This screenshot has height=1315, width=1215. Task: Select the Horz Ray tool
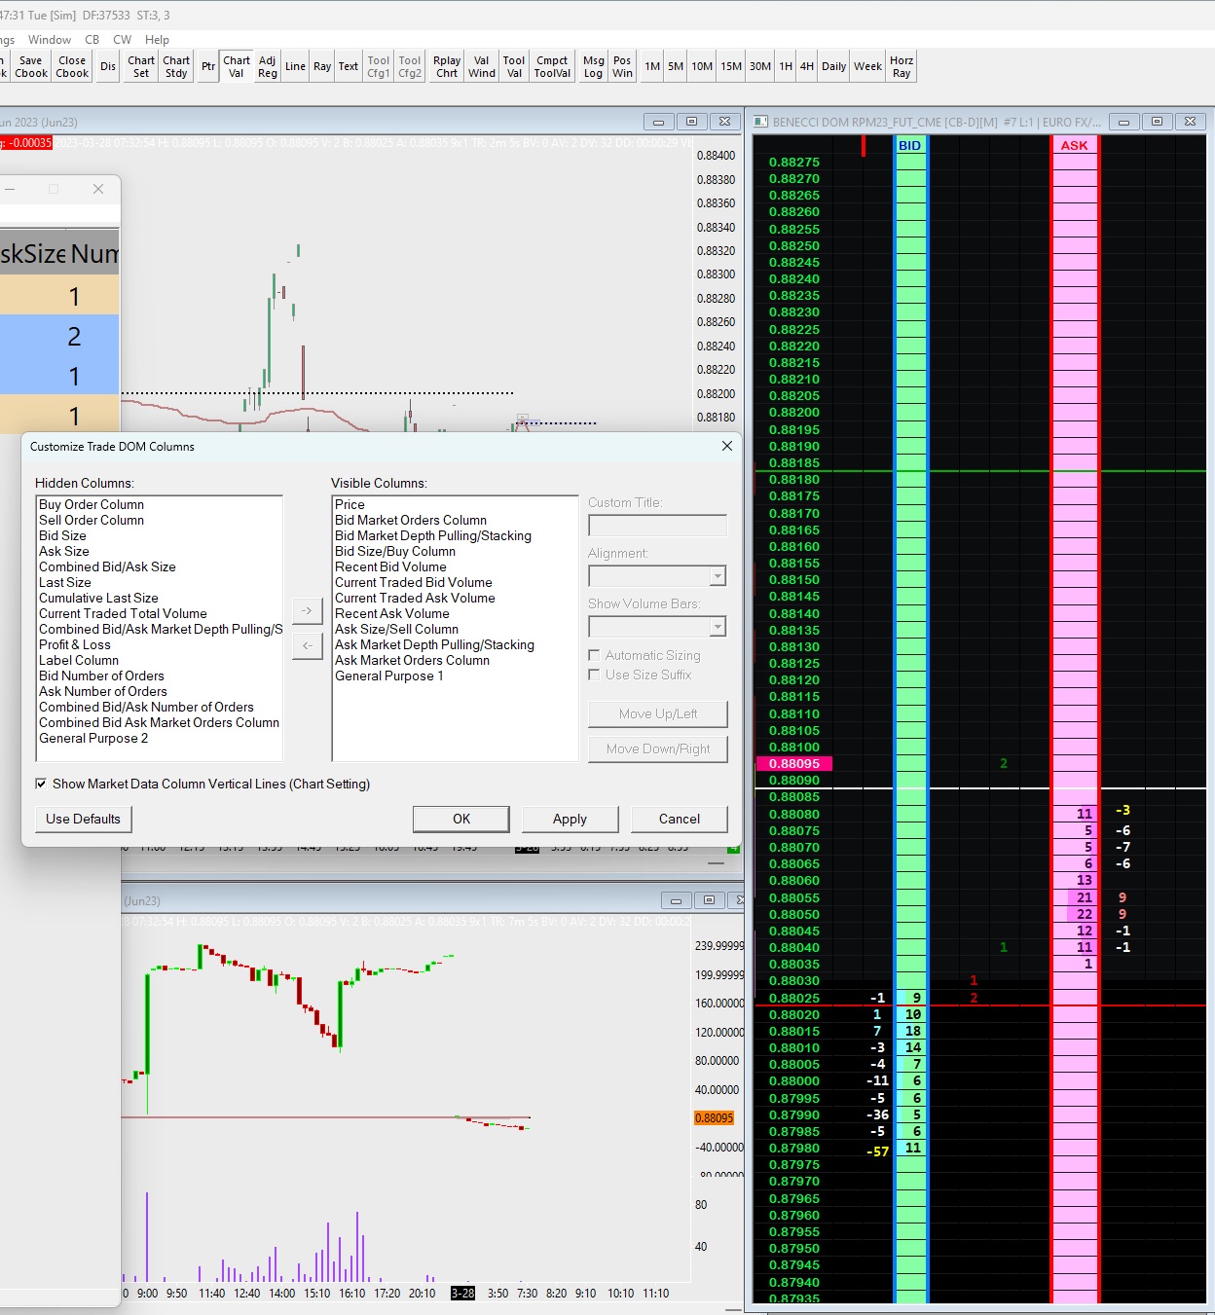[902, 66]
